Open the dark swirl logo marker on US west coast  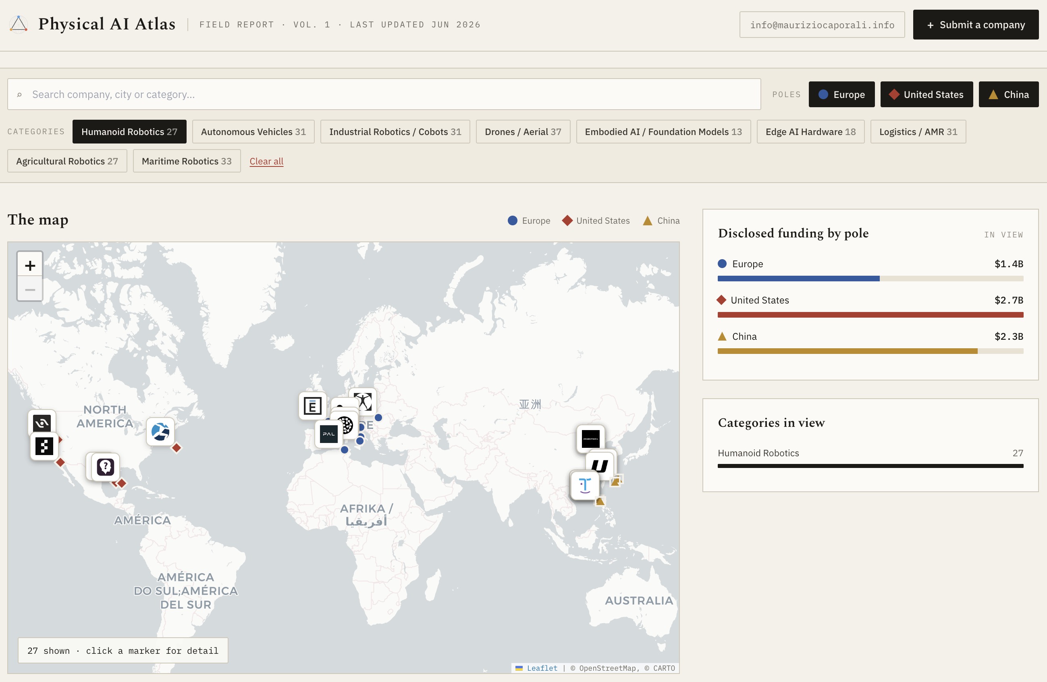(x=42, y=422)
